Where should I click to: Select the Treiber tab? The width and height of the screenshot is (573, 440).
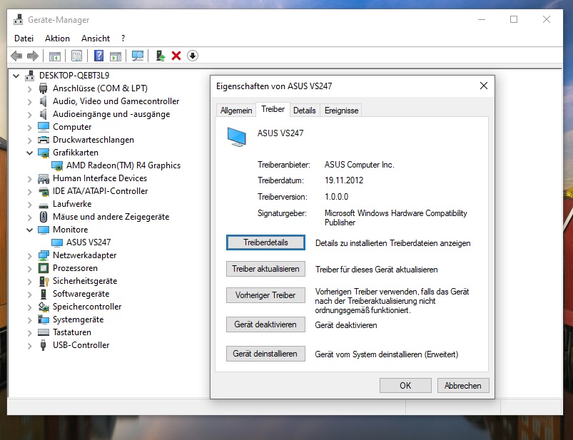click(273, 109)
